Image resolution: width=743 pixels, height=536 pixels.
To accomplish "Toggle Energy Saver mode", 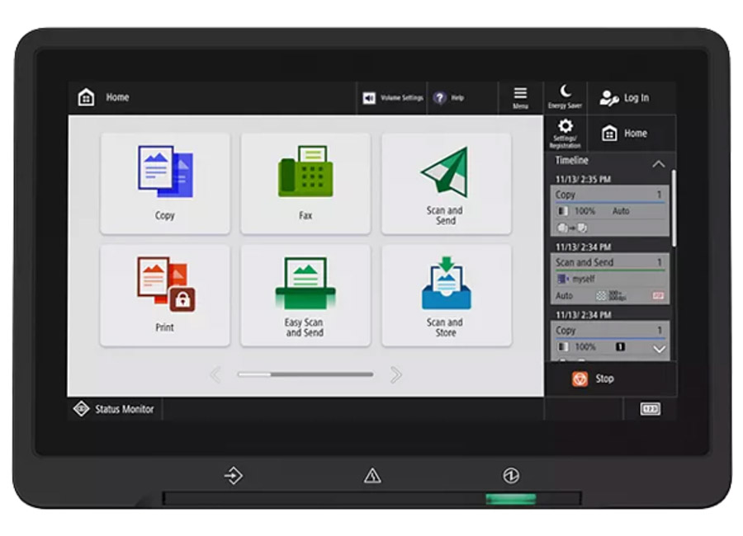I will (566, 96).
